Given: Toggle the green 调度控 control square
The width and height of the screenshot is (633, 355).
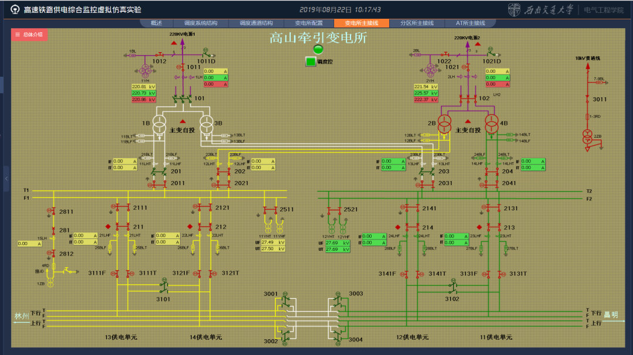Looking at the screenshot, I should 311,62.
